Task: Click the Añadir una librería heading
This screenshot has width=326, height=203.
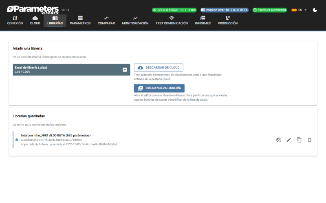Action: pos(27,48)
